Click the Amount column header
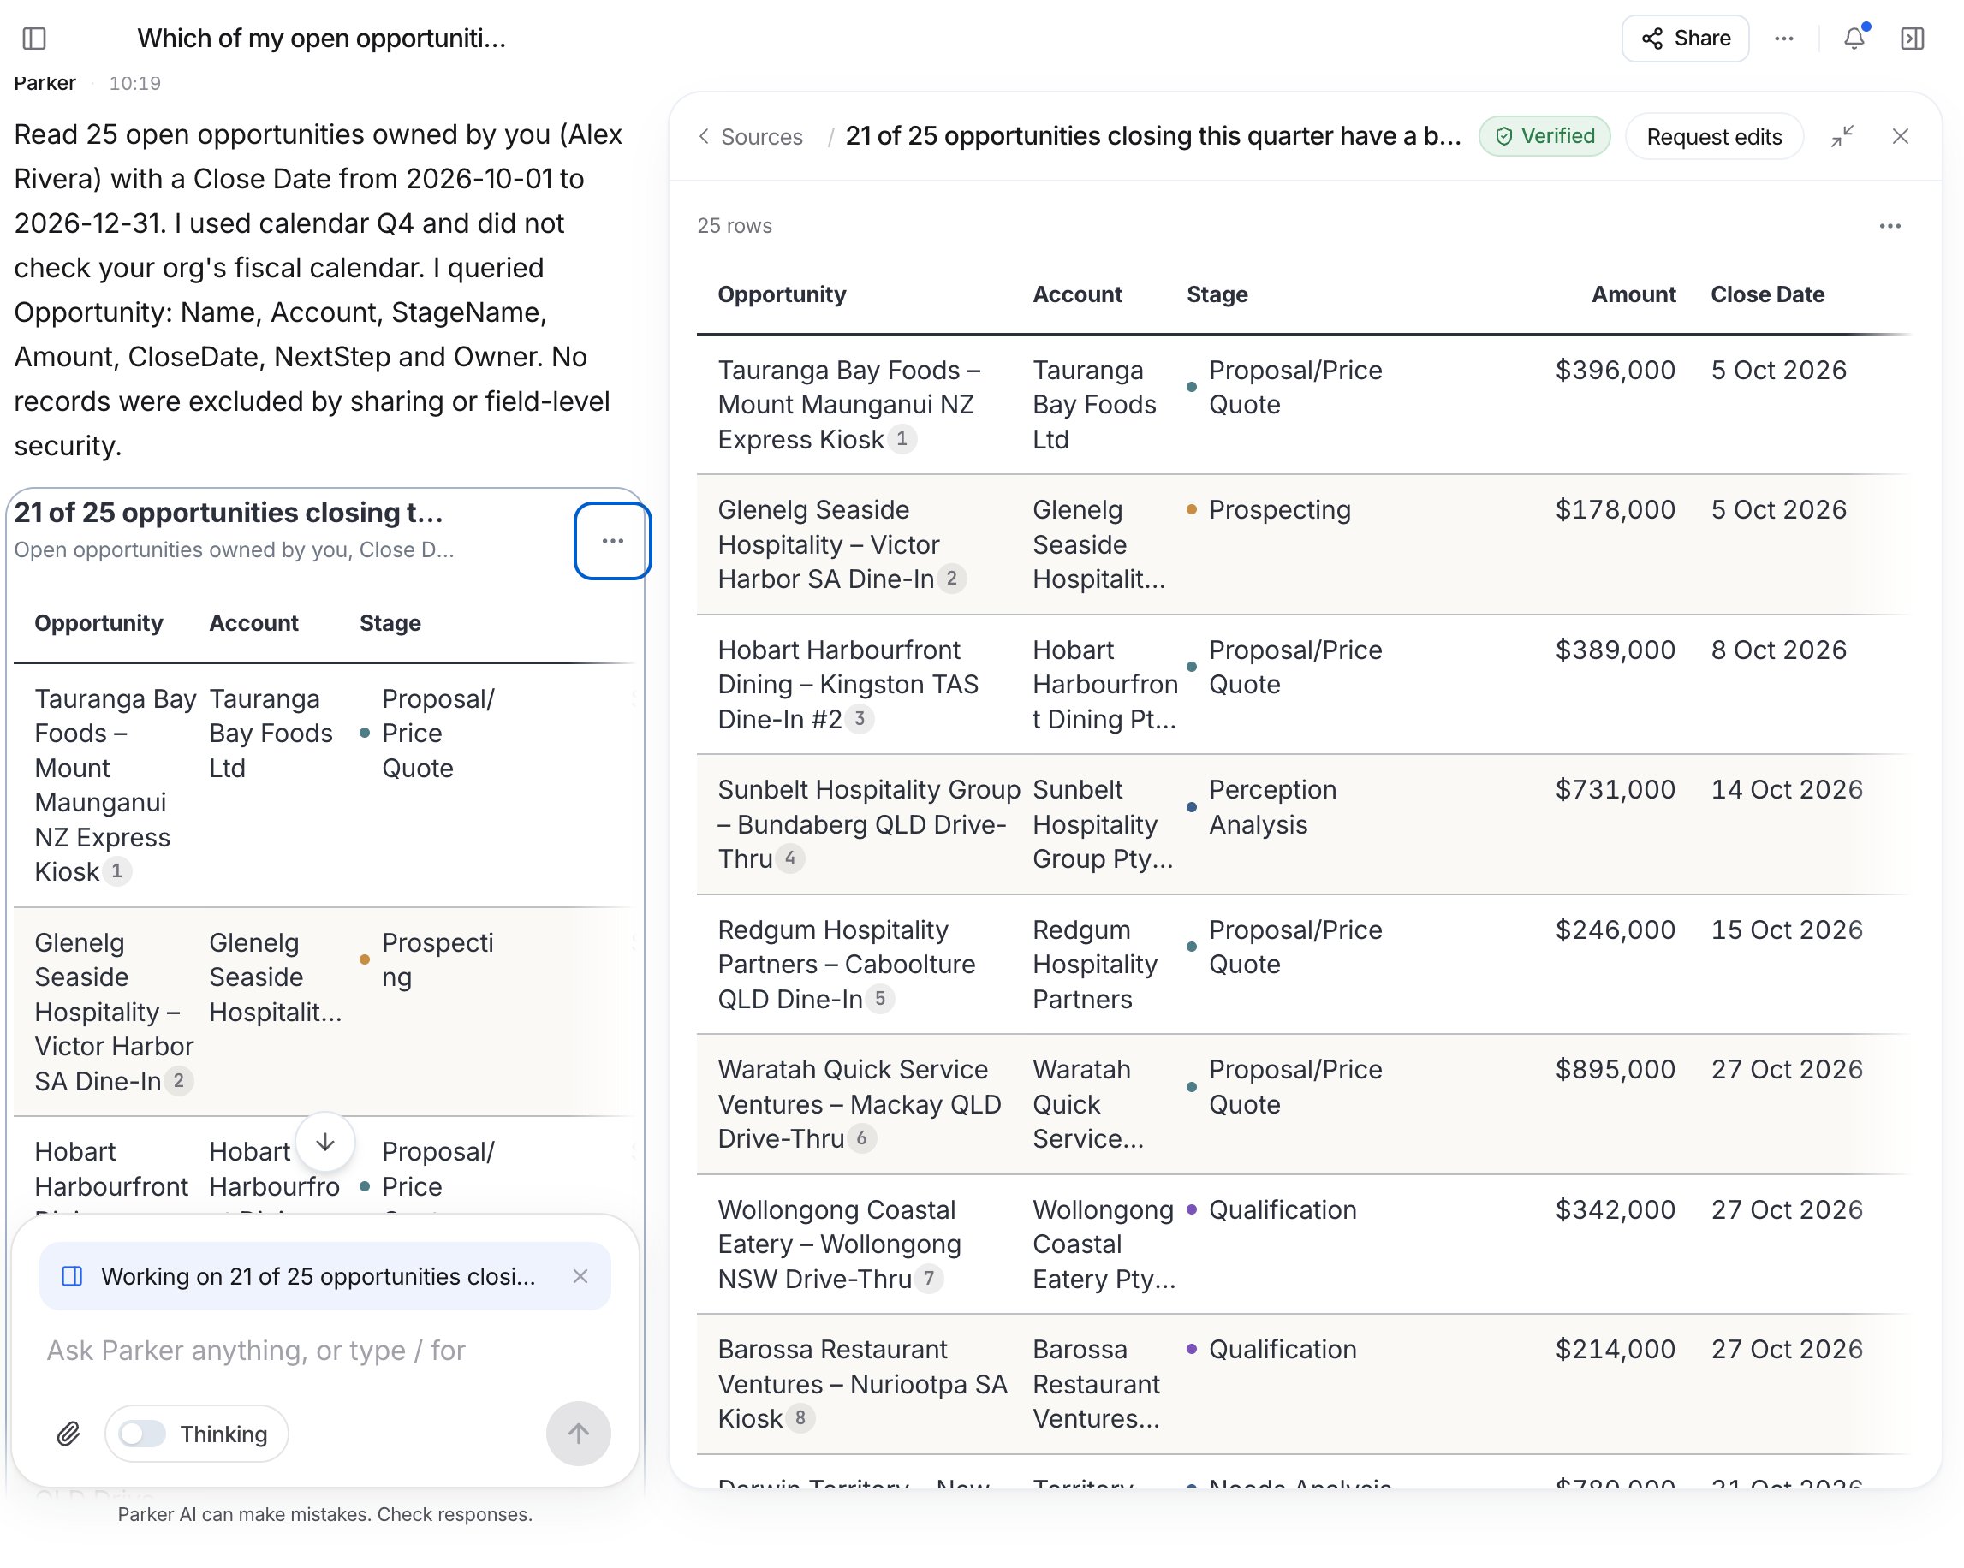The width and height of the screenshot is (1964, 1568). [1634, 294]
